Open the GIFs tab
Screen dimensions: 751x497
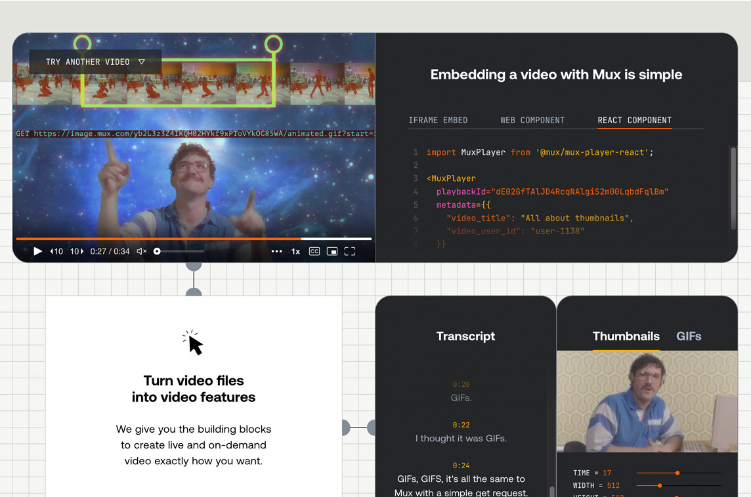tap(689, 336)
